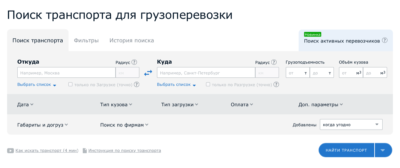Open the Добавлены когда угодно dropdown
The width and height of the screenshot is (400, 168).
point(351,125)
